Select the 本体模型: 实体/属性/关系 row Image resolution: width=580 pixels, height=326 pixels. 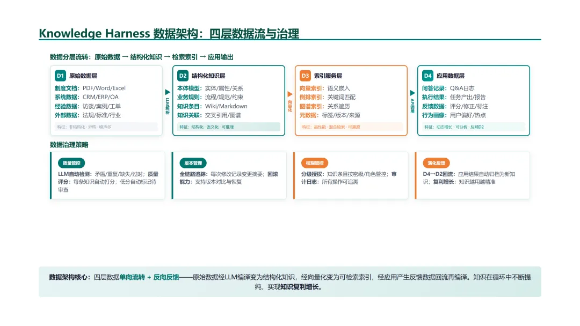(210, 88)
